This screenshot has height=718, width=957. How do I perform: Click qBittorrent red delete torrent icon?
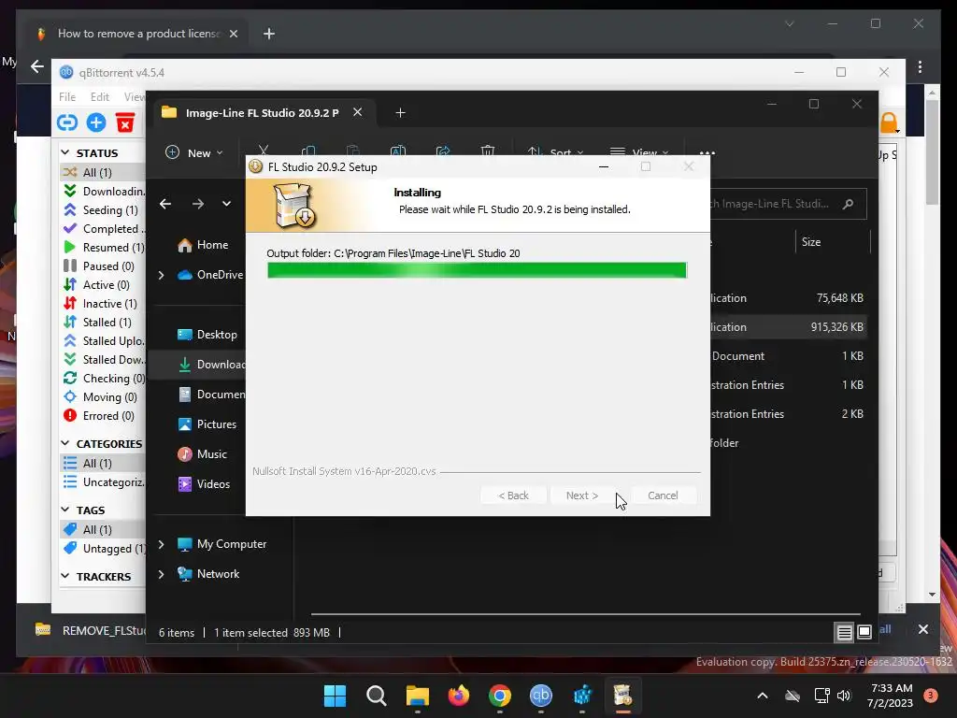[x=125, y=122]
